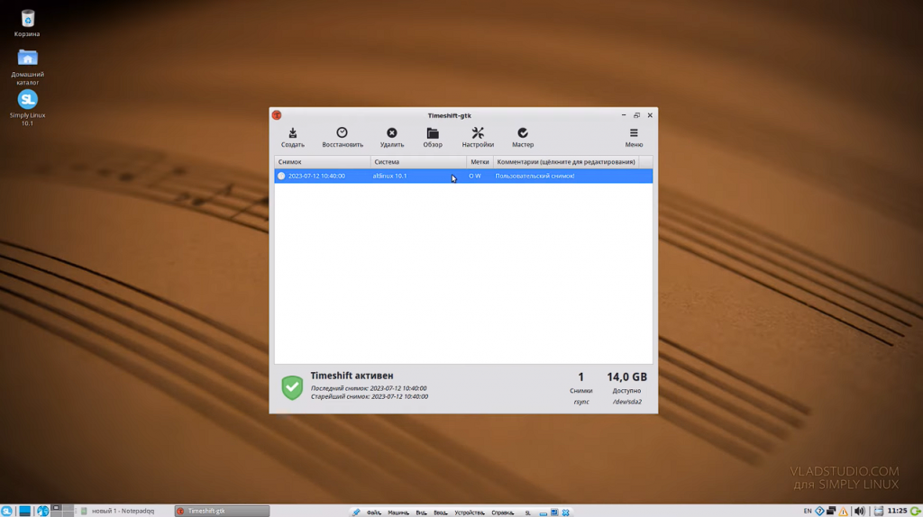Click the VM toolbar fullscreen toggle icon

point(554,512)
